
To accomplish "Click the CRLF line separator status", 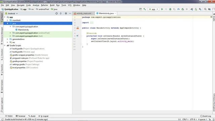I will coord(185,119).
